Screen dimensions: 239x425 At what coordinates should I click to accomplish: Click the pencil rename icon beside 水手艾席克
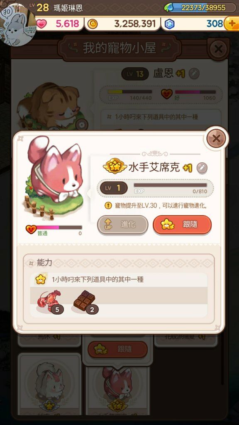(x=202, y=168)
